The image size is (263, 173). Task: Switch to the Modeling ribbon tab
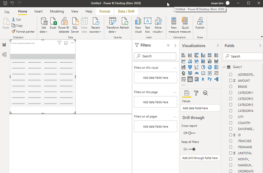[x=57, y=11]
